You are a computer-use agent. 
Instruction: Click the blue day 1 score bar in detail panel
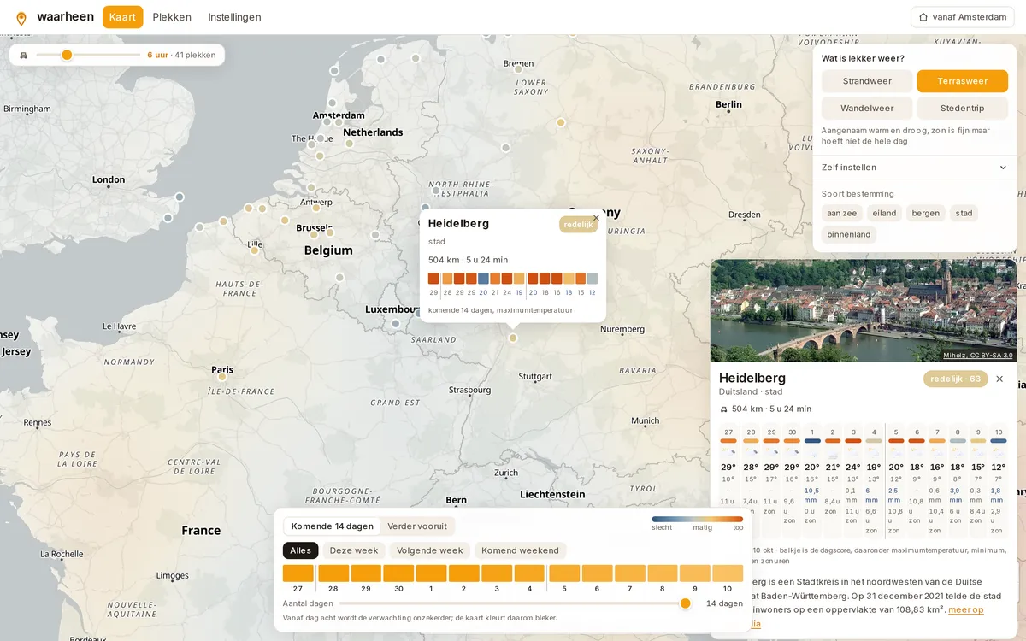click(x=812, y=441)
